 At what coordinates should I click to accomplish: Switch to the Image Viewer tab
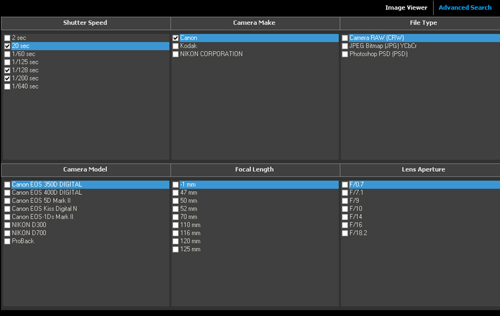[x=406, y=7]
